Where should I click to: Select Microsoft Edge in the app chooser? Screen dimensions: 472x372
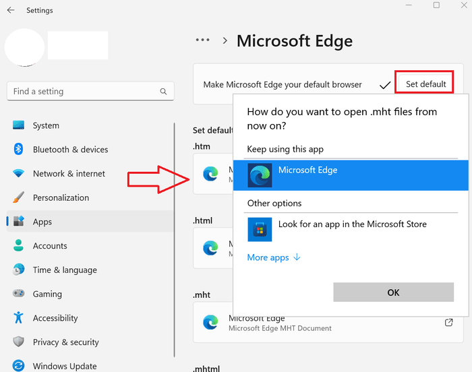tap(351, 175)
